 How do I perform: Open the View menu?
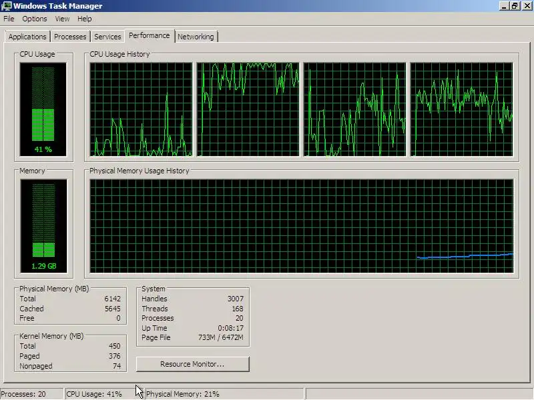click(x=62, y=19)
